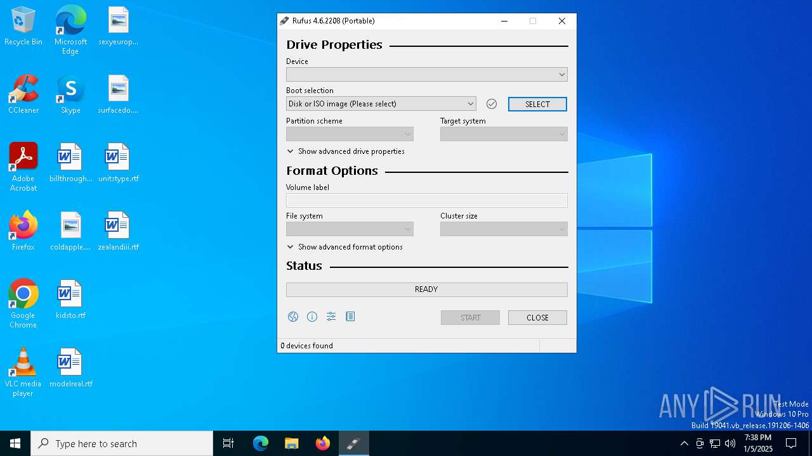Viewport: 812px width, 456px height.
Task: Open Firefox from the taskbar
Action: (322, 443)
